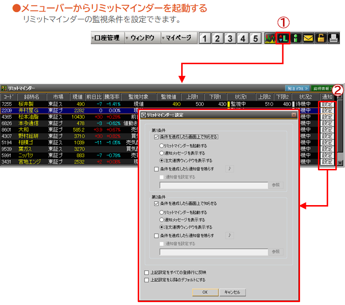Enable first condition 通知音を鳴らす checkbox
Viewport: 345px width, 305px height.
coord(157,169)
